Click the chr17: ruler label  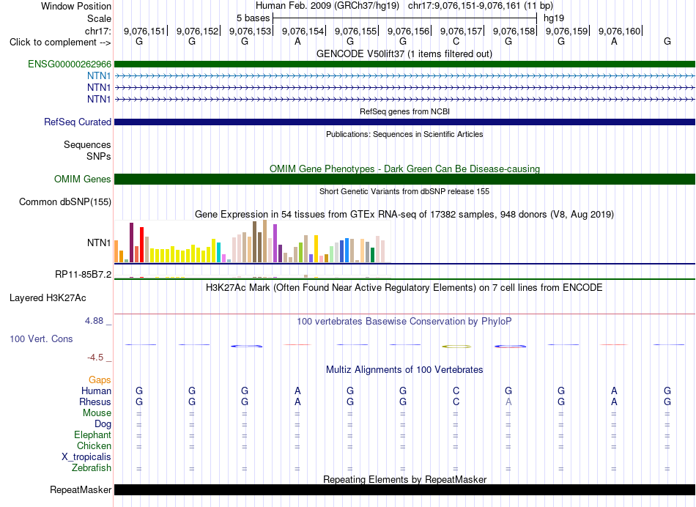(97, 31)
